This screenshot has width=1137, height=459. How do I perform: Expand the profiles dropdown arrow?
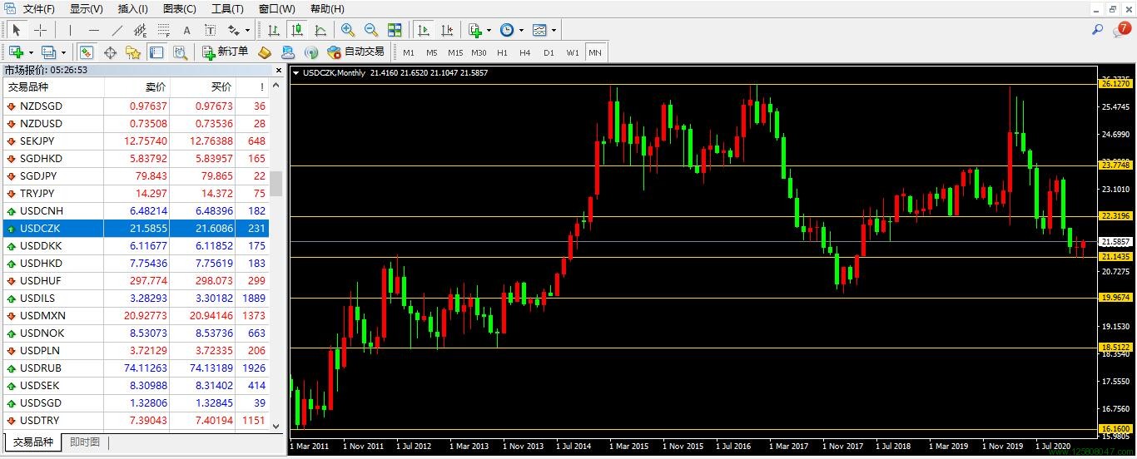(63, 52)
